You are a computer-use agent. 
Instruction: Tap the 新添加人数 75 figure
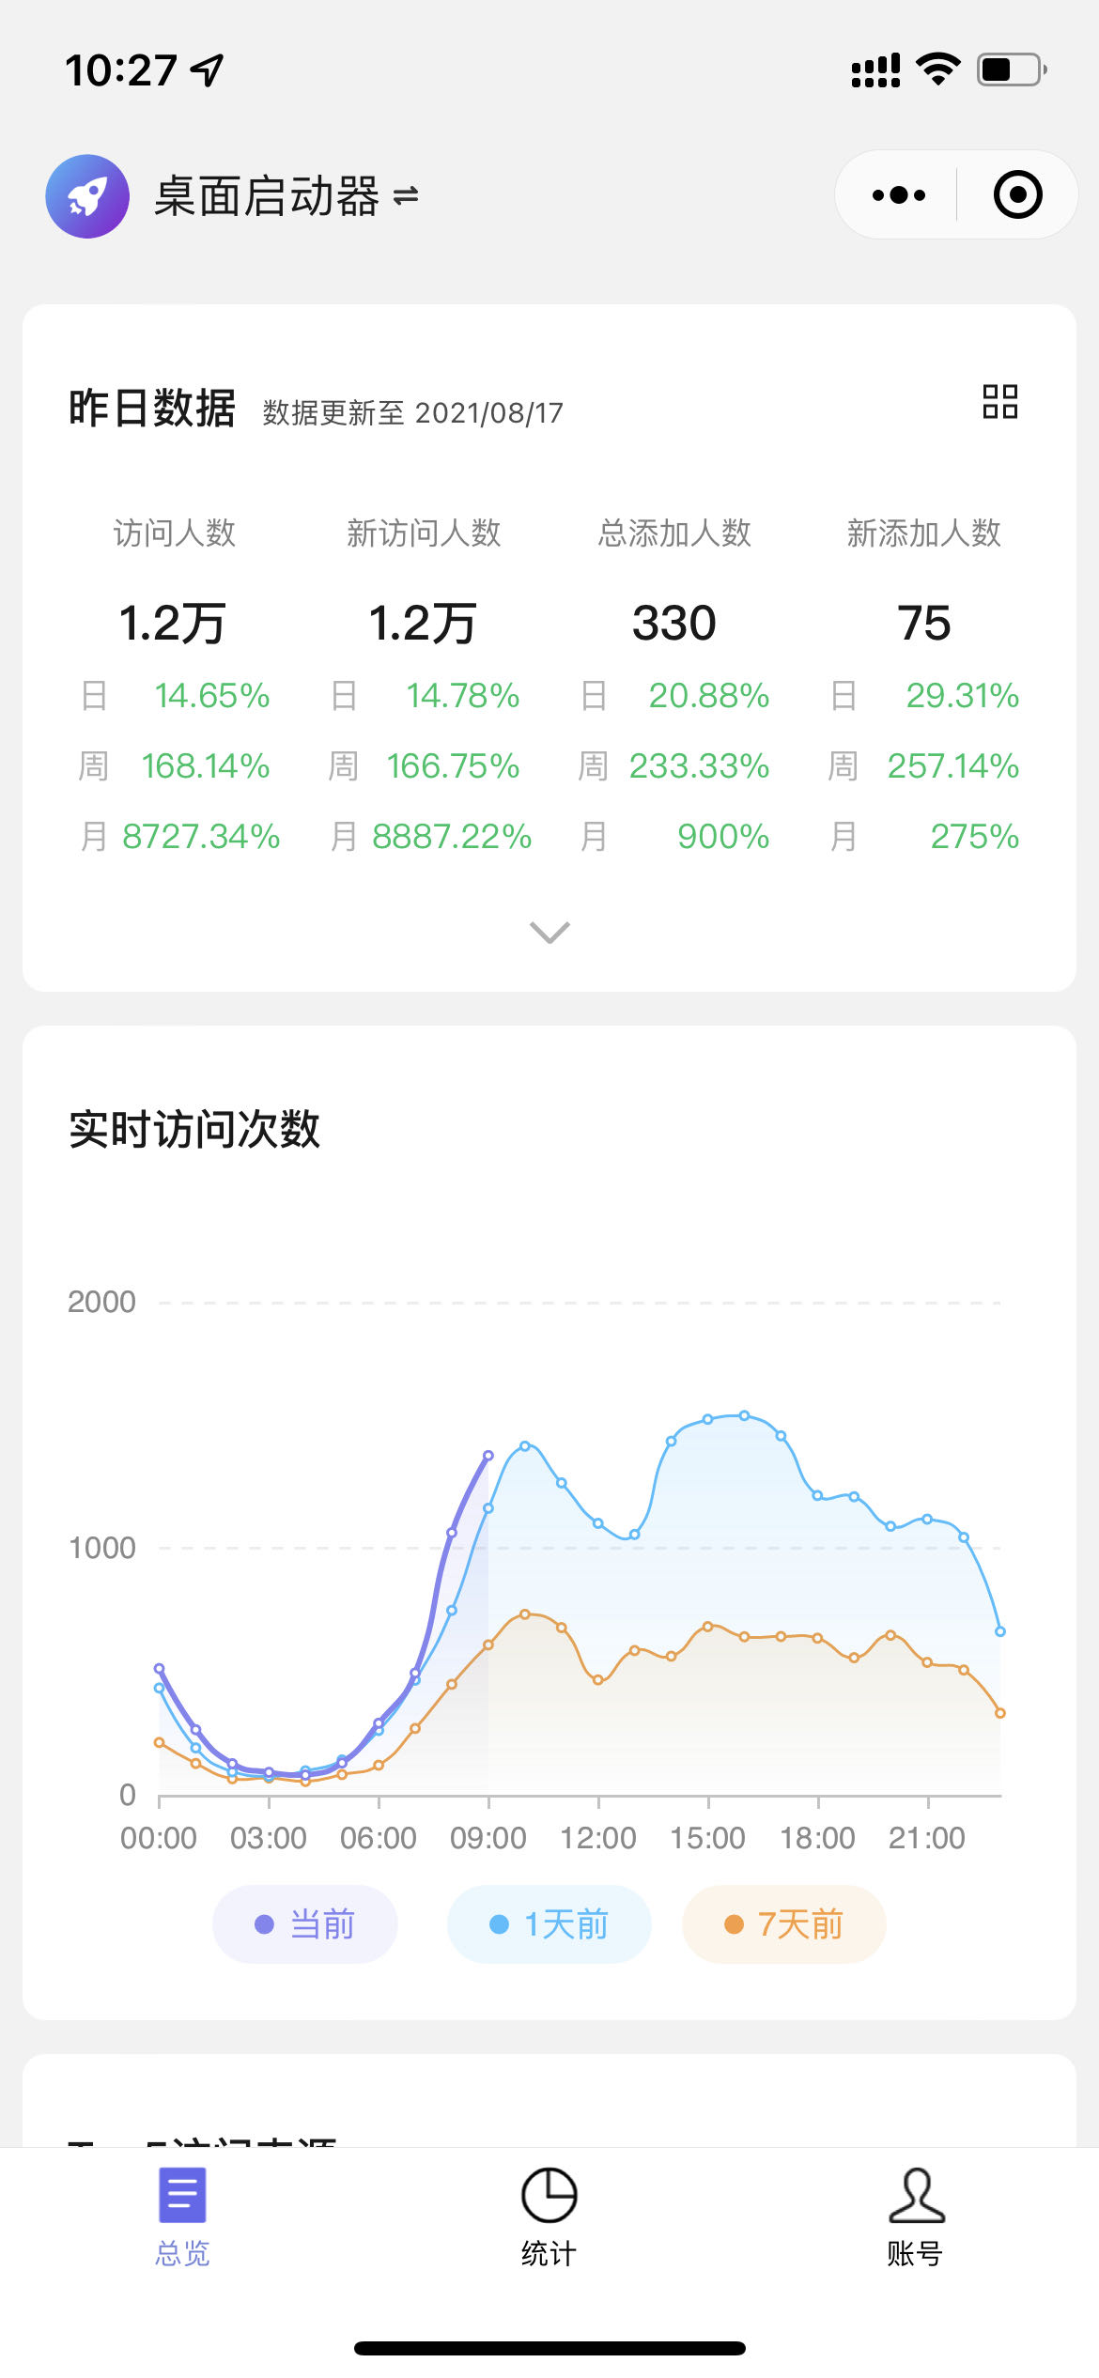[923, 624]
